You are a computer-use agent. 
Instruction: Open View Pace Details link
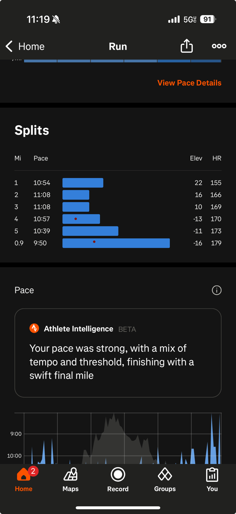point(189,83)
